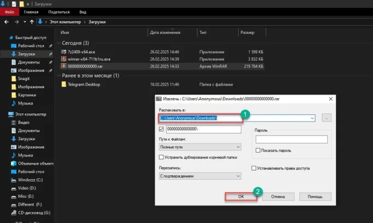Open the Файл ribbon tab
Image resolution: width=373 pixels, height=223 pixels.
click(x=9, y=12)
